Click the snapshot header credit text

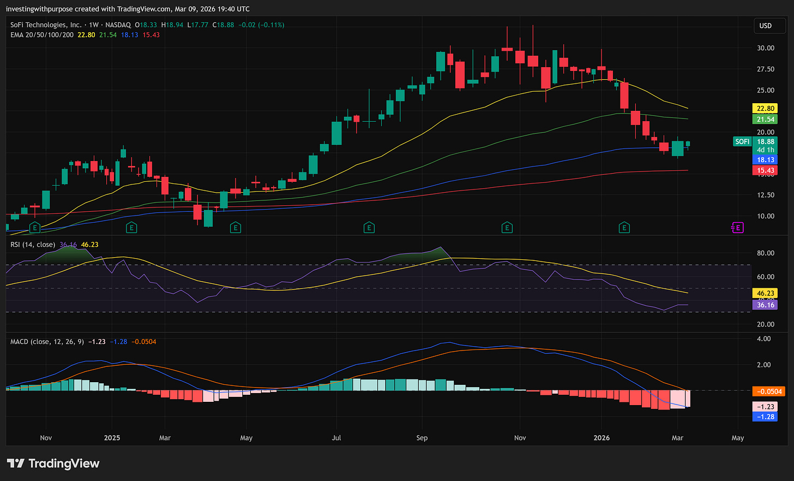128,9
